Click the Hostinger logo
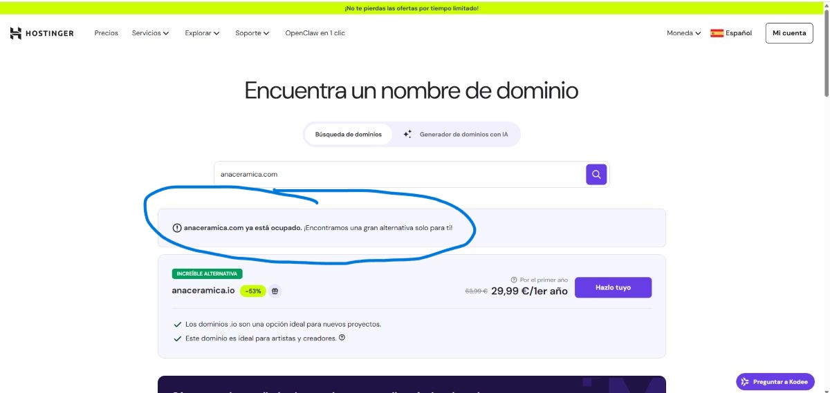The height and width of the screenshot is (393, 830). click(41, 33)
